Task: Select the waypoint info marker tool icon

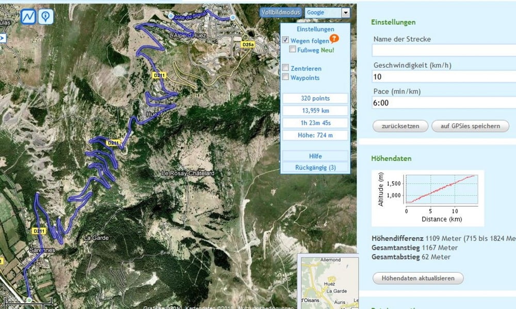Action: pos(46,17)
